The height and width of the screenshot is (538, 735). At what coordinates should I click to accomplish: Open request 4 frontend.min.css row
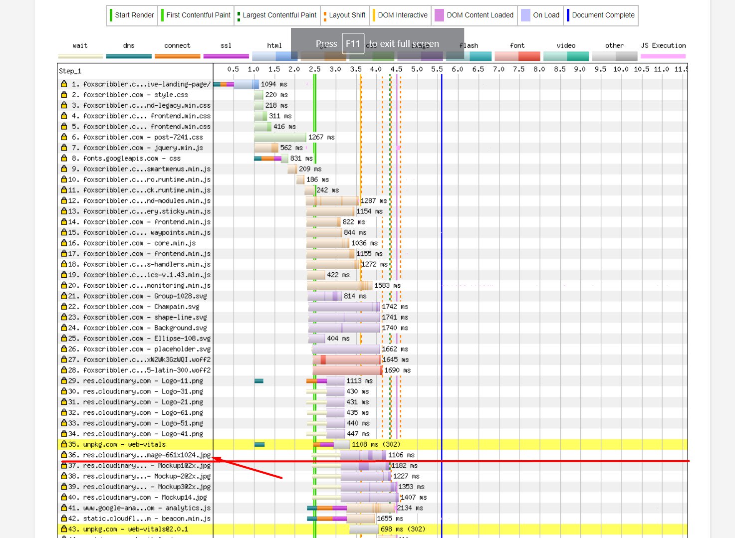[x=373, y=116]
